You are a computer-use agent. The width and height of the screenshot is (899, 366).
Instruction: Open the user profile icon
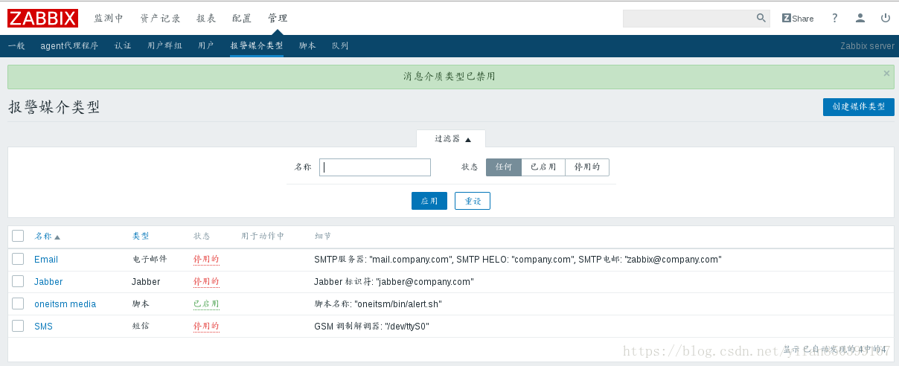(860, 18)
